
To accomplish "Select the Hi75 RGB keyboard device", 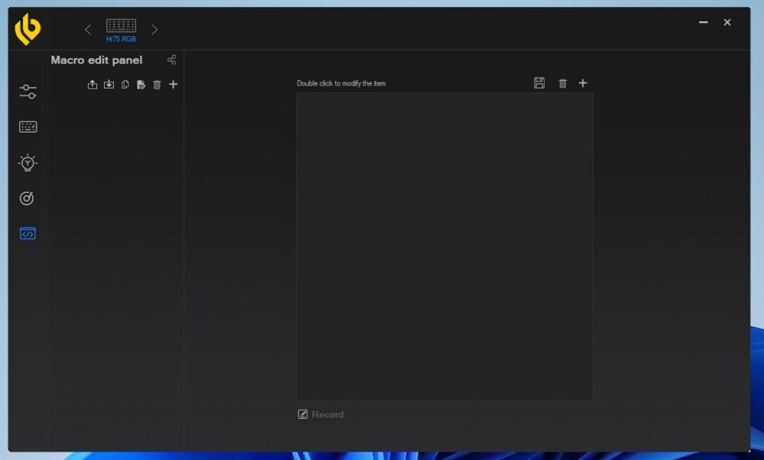I will pyautogui.click(x=121, y=31).
